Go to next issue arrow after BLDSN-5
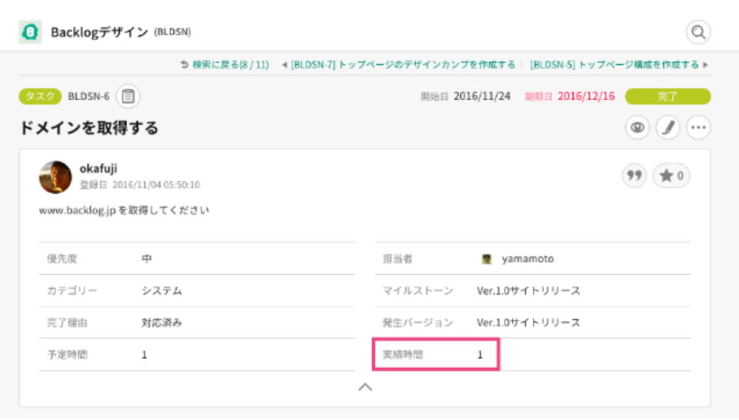 (706, 65)
